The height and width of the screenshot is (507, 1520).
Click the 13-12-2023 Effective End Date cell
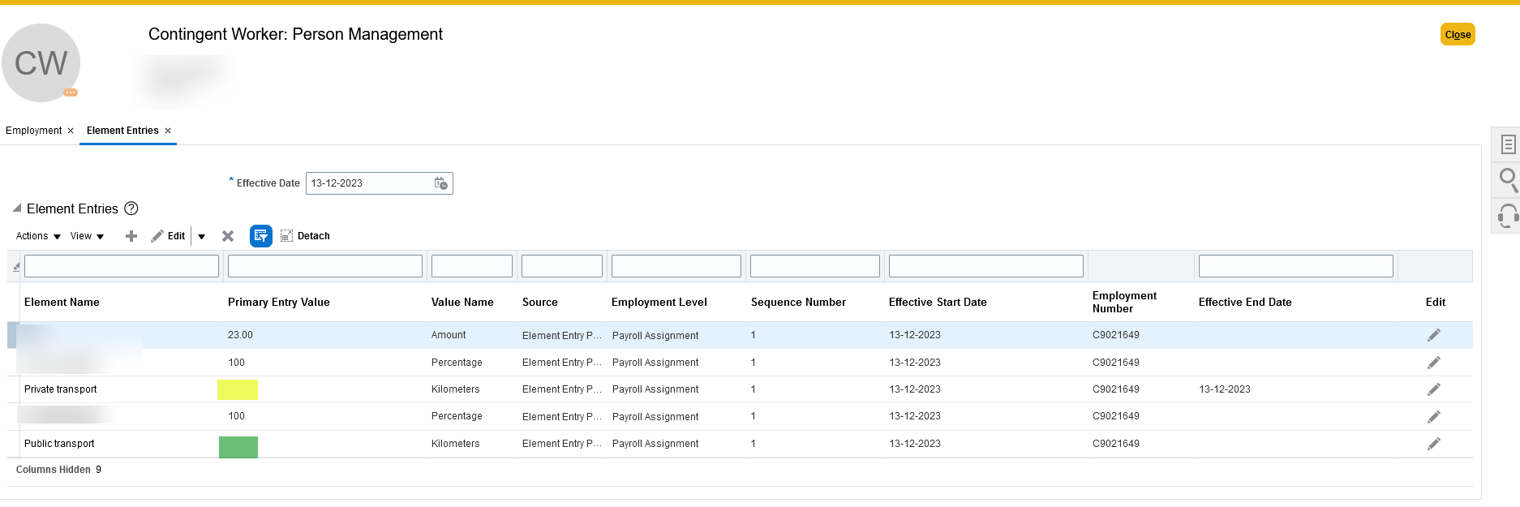pyautogui.click(x=1225, y=389)
